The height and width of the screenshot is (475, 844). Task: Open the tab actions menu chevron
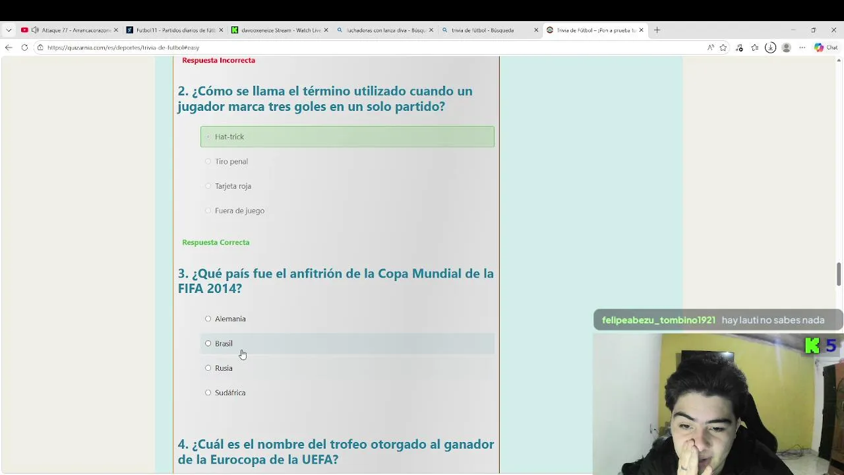[9, 30]
